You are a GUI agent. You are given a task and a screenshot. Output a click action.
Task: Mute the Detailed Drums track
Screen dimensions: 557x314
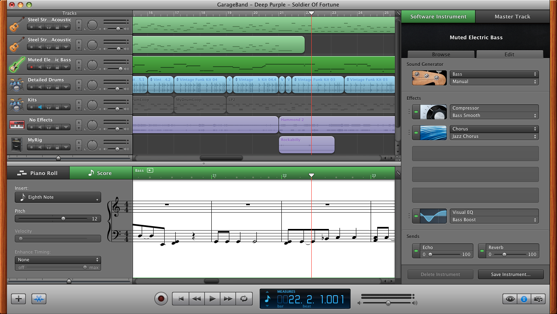tap(40, 87)
